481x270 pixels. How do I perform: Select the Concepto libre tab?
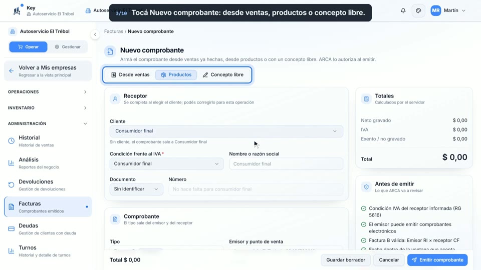[x=223, y=74]
